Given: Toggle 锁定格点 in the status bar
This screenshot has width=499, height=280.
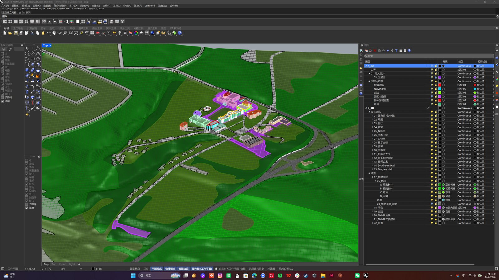Looking at the screenshot, I should coord(135,269).
